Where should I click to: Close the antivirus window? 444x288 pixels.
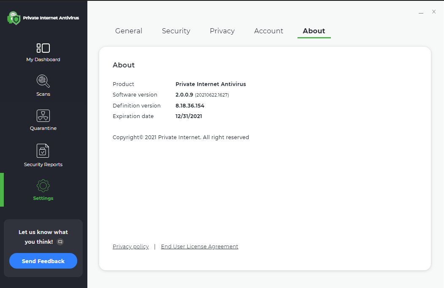pyautogui.click(x=434, y=12)
